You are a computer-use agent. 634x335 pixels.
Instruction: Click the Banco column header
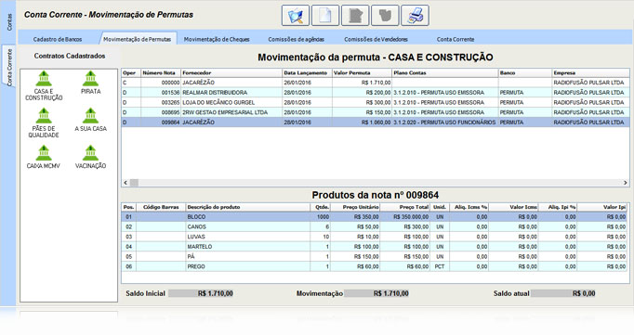(x=525, y=73)
